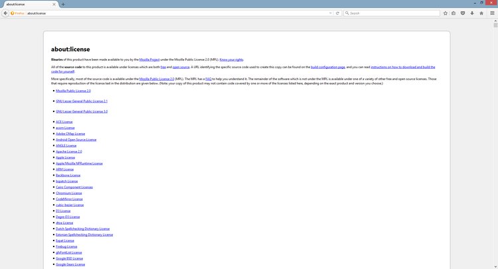Follow the 'free' link
The image size is (498, 269).
tap(163, 67)
